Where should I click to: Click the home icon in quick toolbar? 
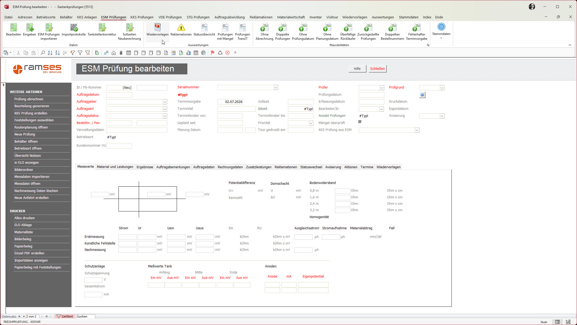(114, 53)
